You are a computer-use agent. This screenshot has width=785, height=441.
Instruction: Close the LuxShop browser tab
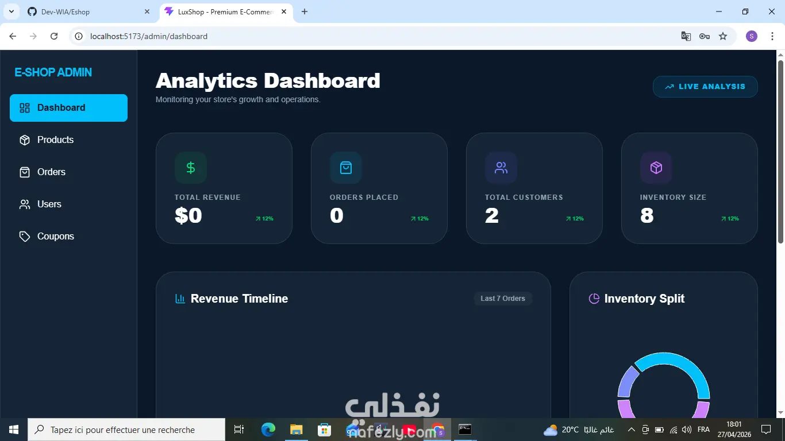(x=284, y=11)
